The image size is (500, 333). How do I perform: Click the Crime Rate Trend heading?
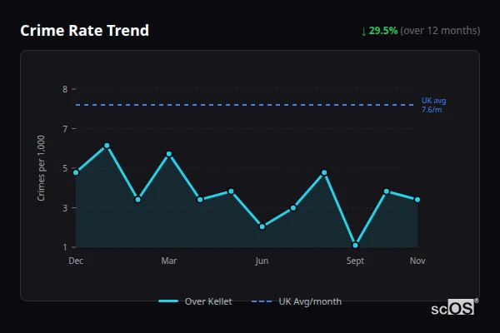(84, 31)
